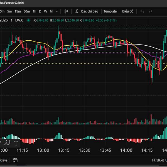Click the green market status dot
Viewport: 167px width, 167px height.
pyautogui.click(x=28, y=20)
